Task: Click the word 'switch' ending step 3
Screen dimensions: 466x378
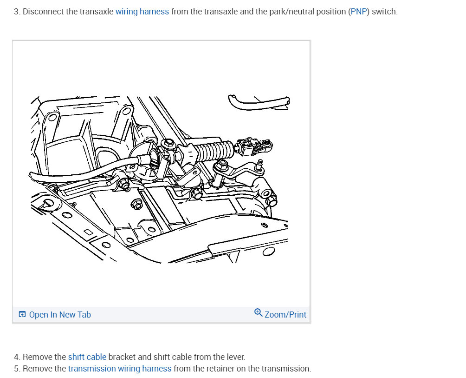Action: pyautogui.click(x=384, y=12)
